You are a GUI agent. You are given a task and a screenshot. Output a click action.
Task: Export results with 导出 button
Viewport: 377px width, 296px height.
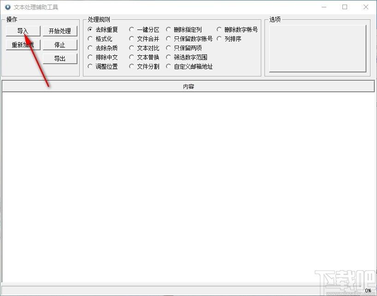tap(60, 59)
